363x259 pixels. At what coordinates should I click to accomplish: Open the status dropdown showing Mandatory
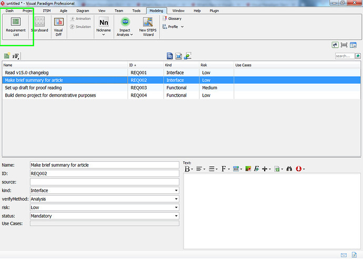(104, 216)
